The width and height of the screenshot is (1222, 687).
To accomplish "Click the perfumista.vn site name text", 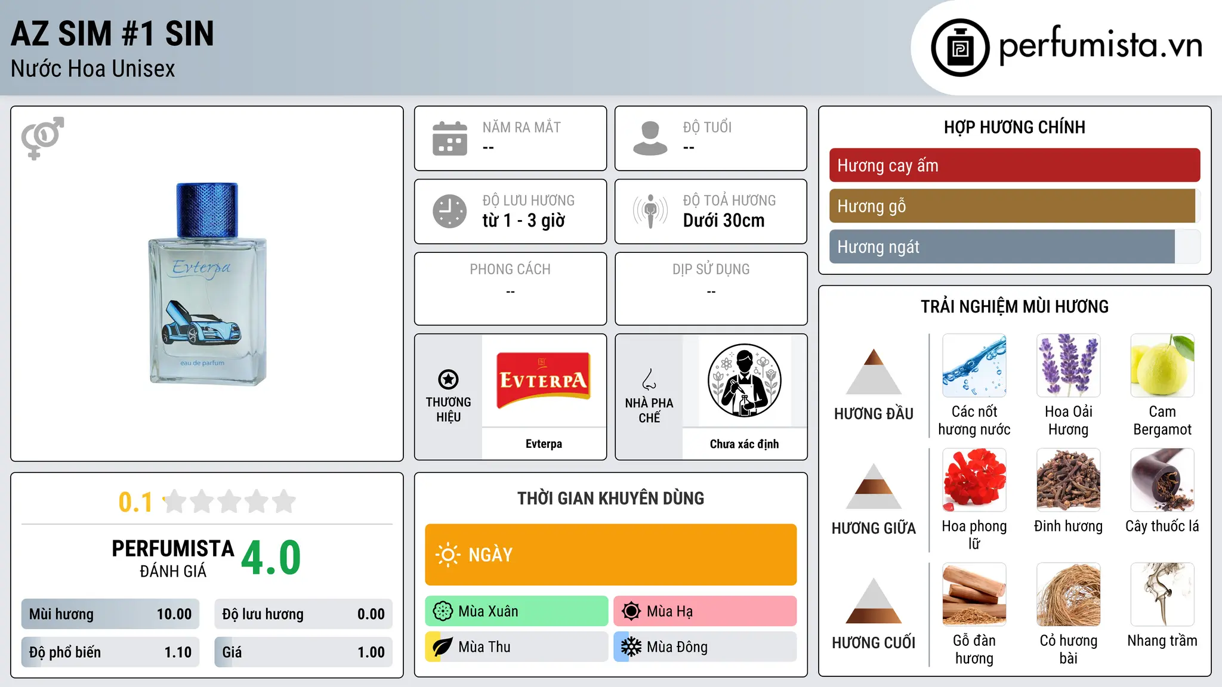I will (x=1101, y=45).
